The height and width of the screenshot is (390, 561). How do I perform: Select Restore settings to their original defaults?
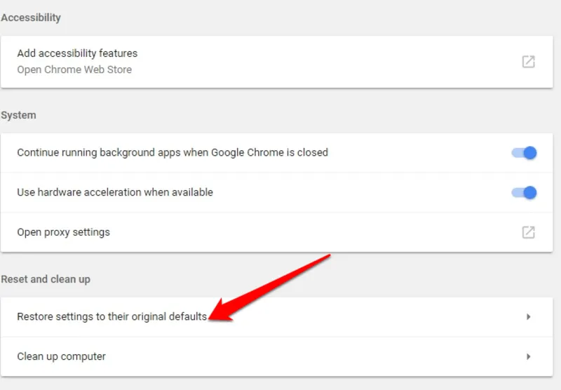point(111,316)
